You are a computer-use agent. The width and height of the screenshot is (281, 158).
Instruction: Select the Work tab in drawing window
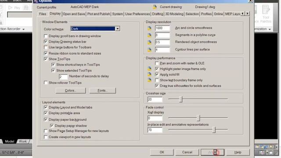[23, 141]
